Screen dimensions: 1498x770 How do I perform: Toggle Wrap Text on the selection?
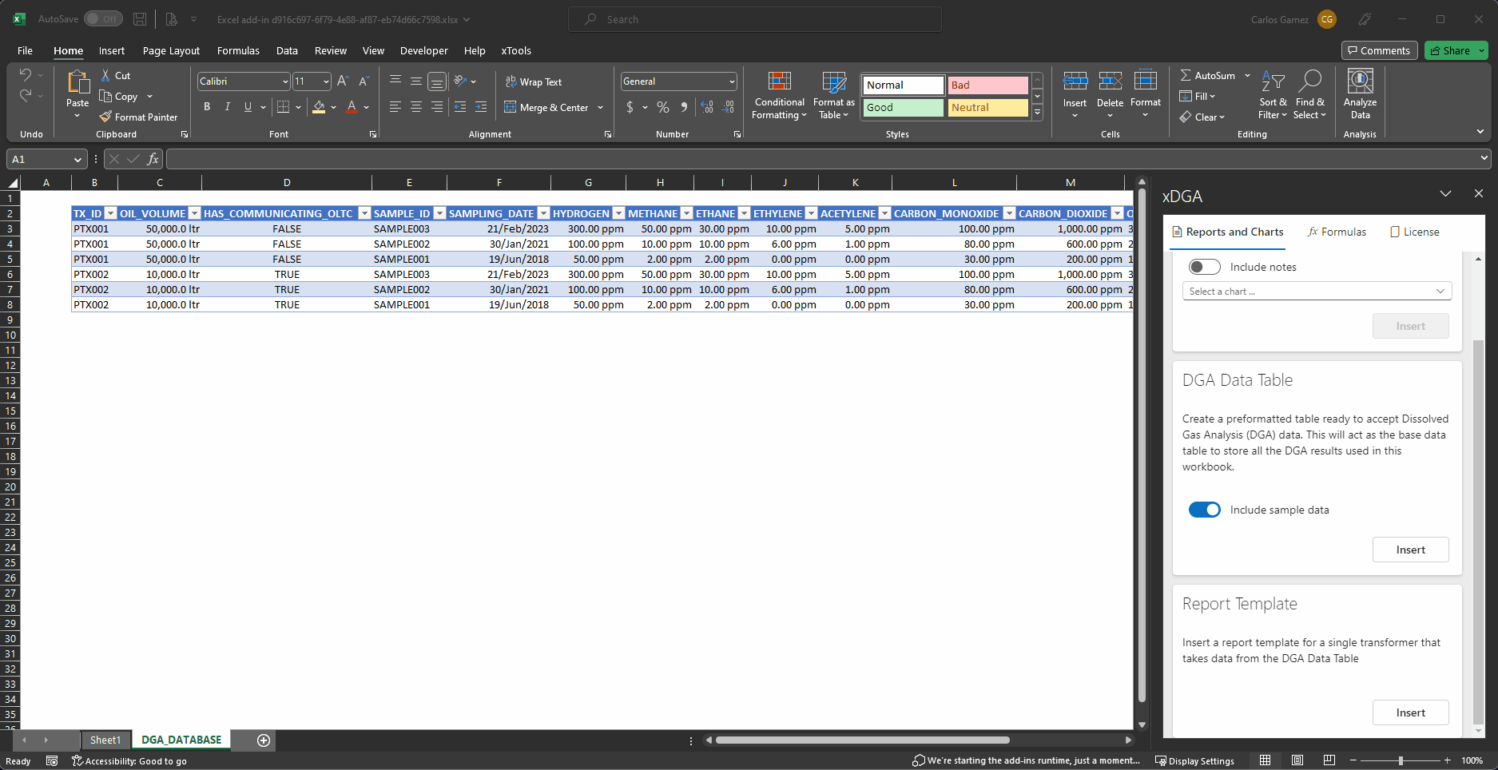[x=534, y=81]
